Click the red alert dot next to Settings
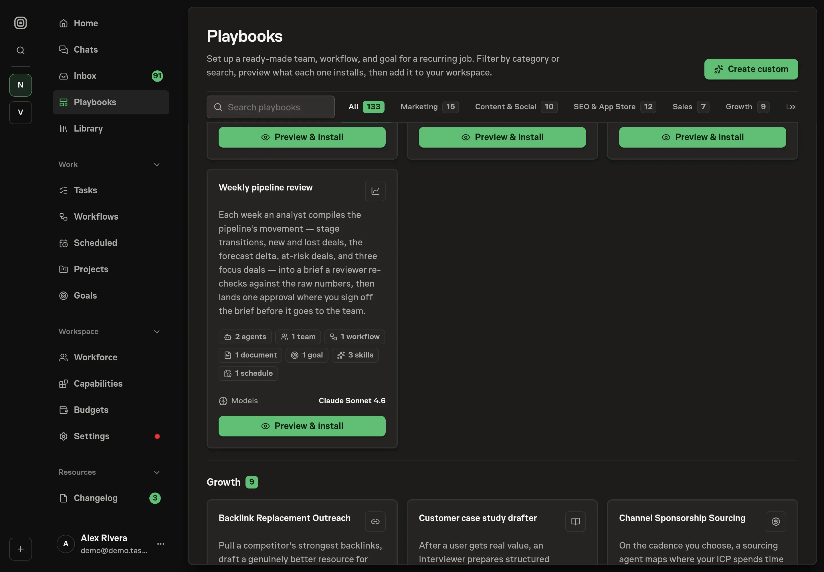This screenshot has width=824, height=572. tap(157, 436)
